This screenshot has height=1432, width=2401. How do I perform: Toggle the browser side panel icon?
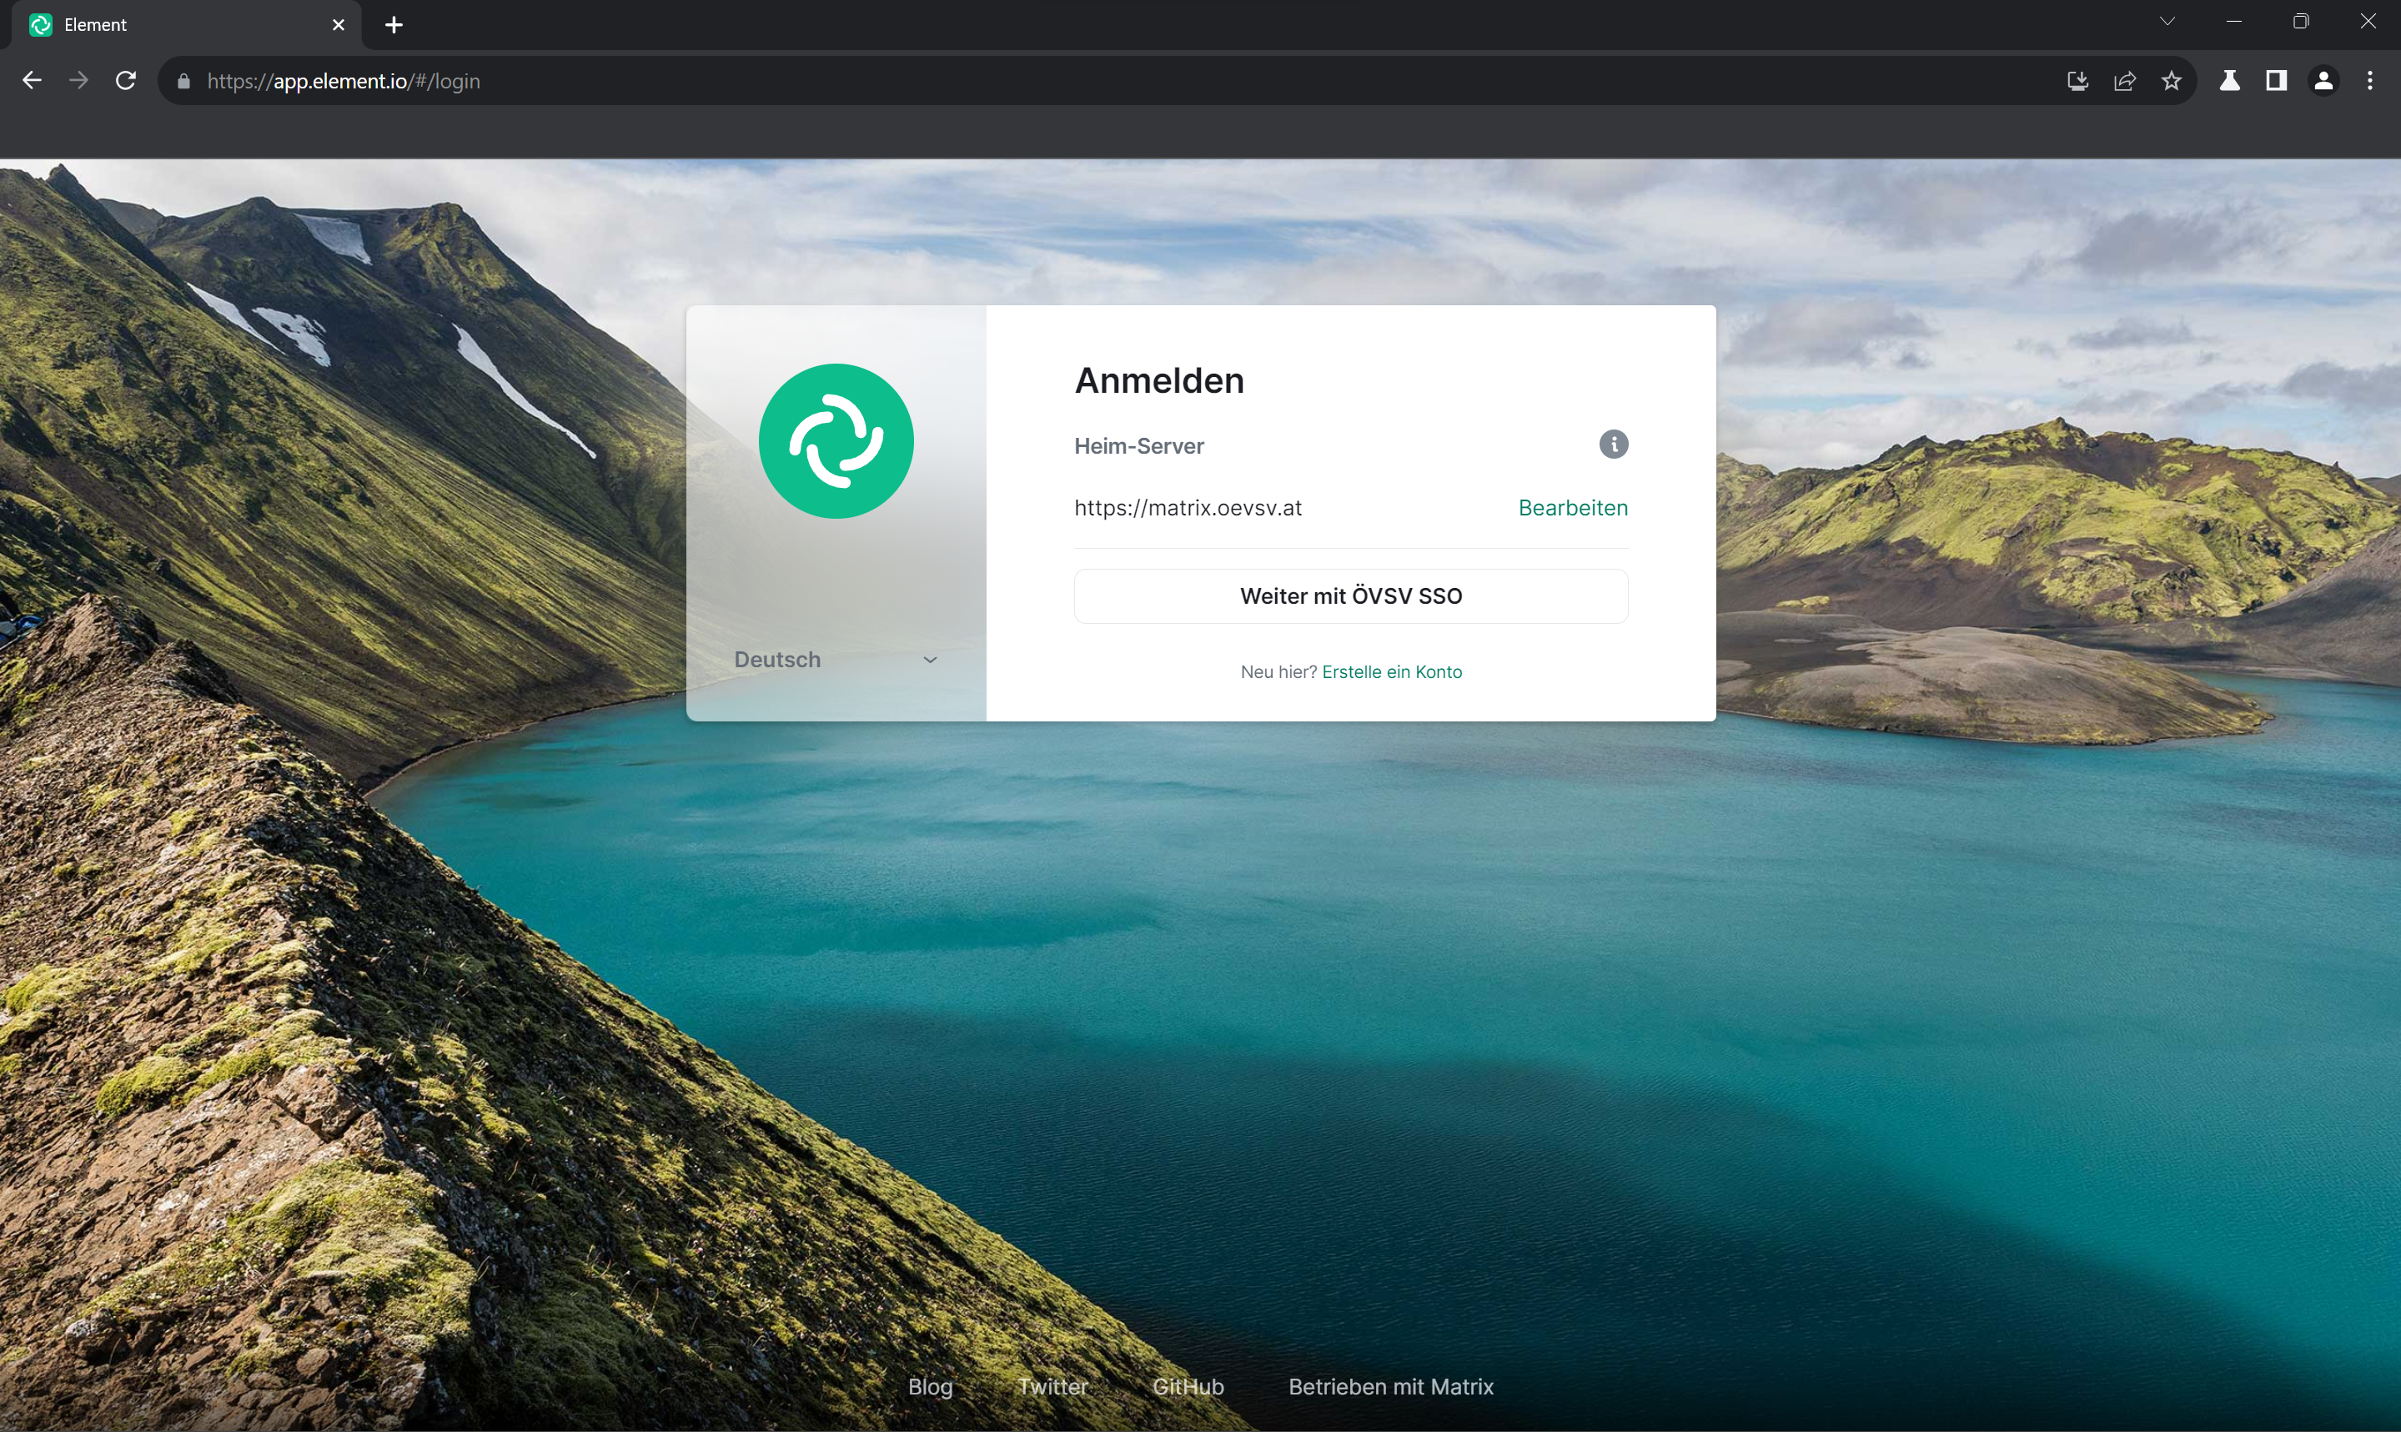(2277, 81)
